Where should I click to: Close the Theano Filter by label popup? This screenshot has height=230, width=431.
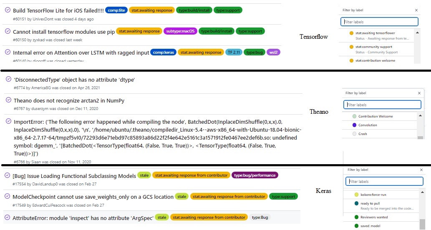(x=419, y=93)
